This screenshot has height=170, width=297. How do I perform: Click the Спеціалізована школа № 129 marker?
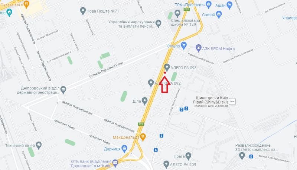(x=177, y=14)
